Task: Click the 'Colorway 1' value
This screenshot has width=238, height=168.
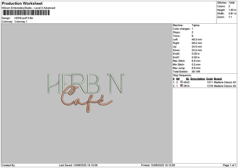Action: 21,22
